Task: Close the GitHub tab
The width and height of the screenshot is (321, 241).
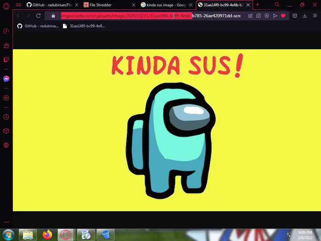Action: tap(76, 5)
